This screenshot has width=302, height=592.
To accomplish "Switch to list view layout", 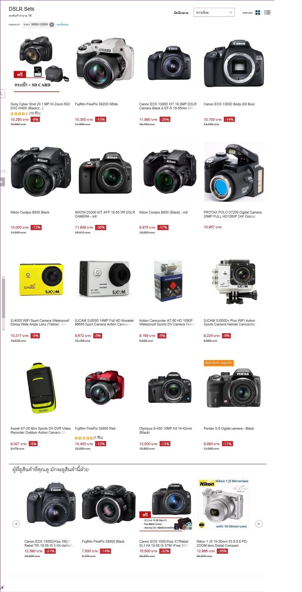I will 268,13.
